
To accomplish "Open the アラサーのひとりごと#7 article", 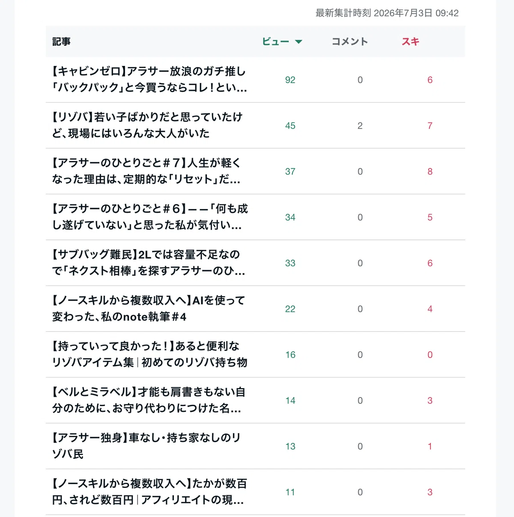I will [x=146, y=171].
